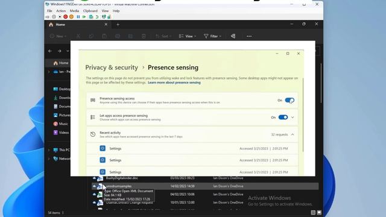Click the red Shut Down icon in VM toolbar
Screen dimensions: 386x217
(66, 17)
